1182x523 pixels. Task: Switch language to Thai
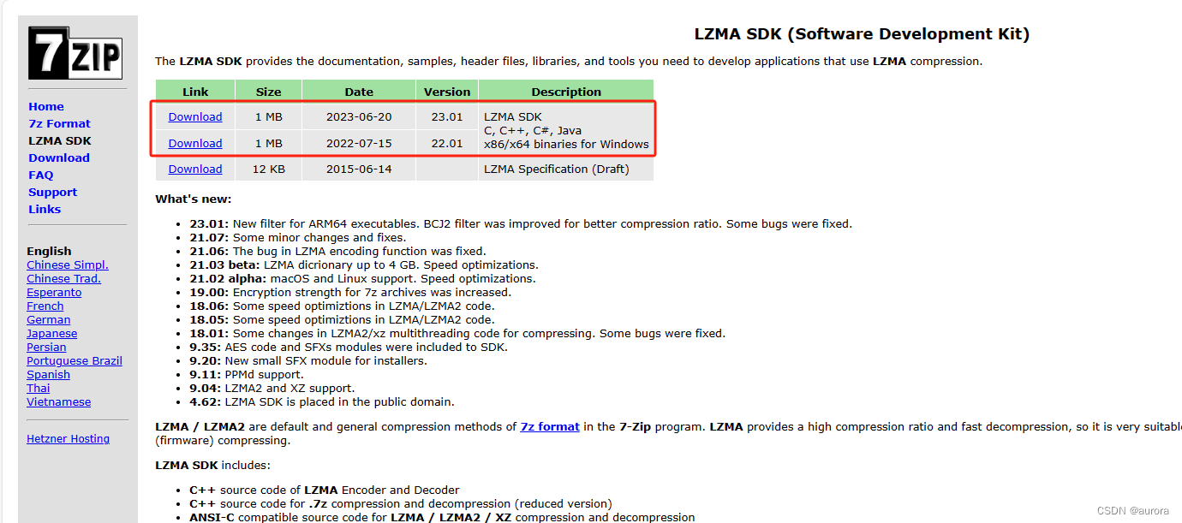[x=39, y=388]
